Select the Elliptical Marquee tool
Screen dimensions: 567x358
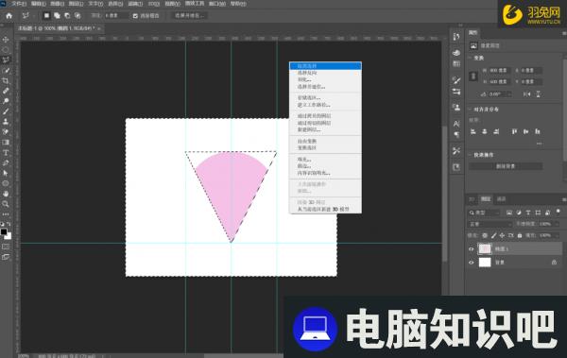point(6,49)
